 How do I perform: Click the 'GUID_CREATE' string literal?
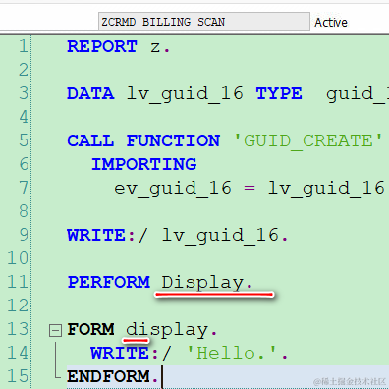pos(308,141)
